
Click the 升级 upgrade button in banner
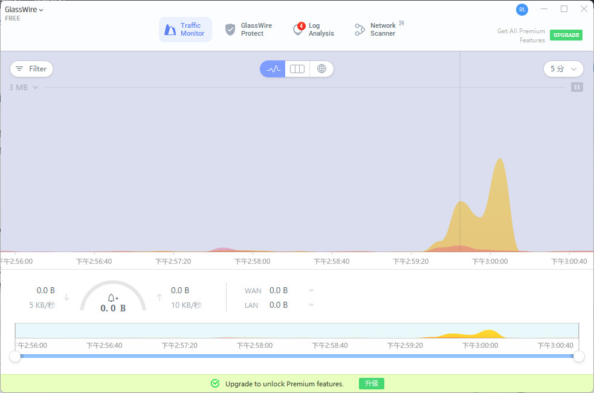point(371,383)
